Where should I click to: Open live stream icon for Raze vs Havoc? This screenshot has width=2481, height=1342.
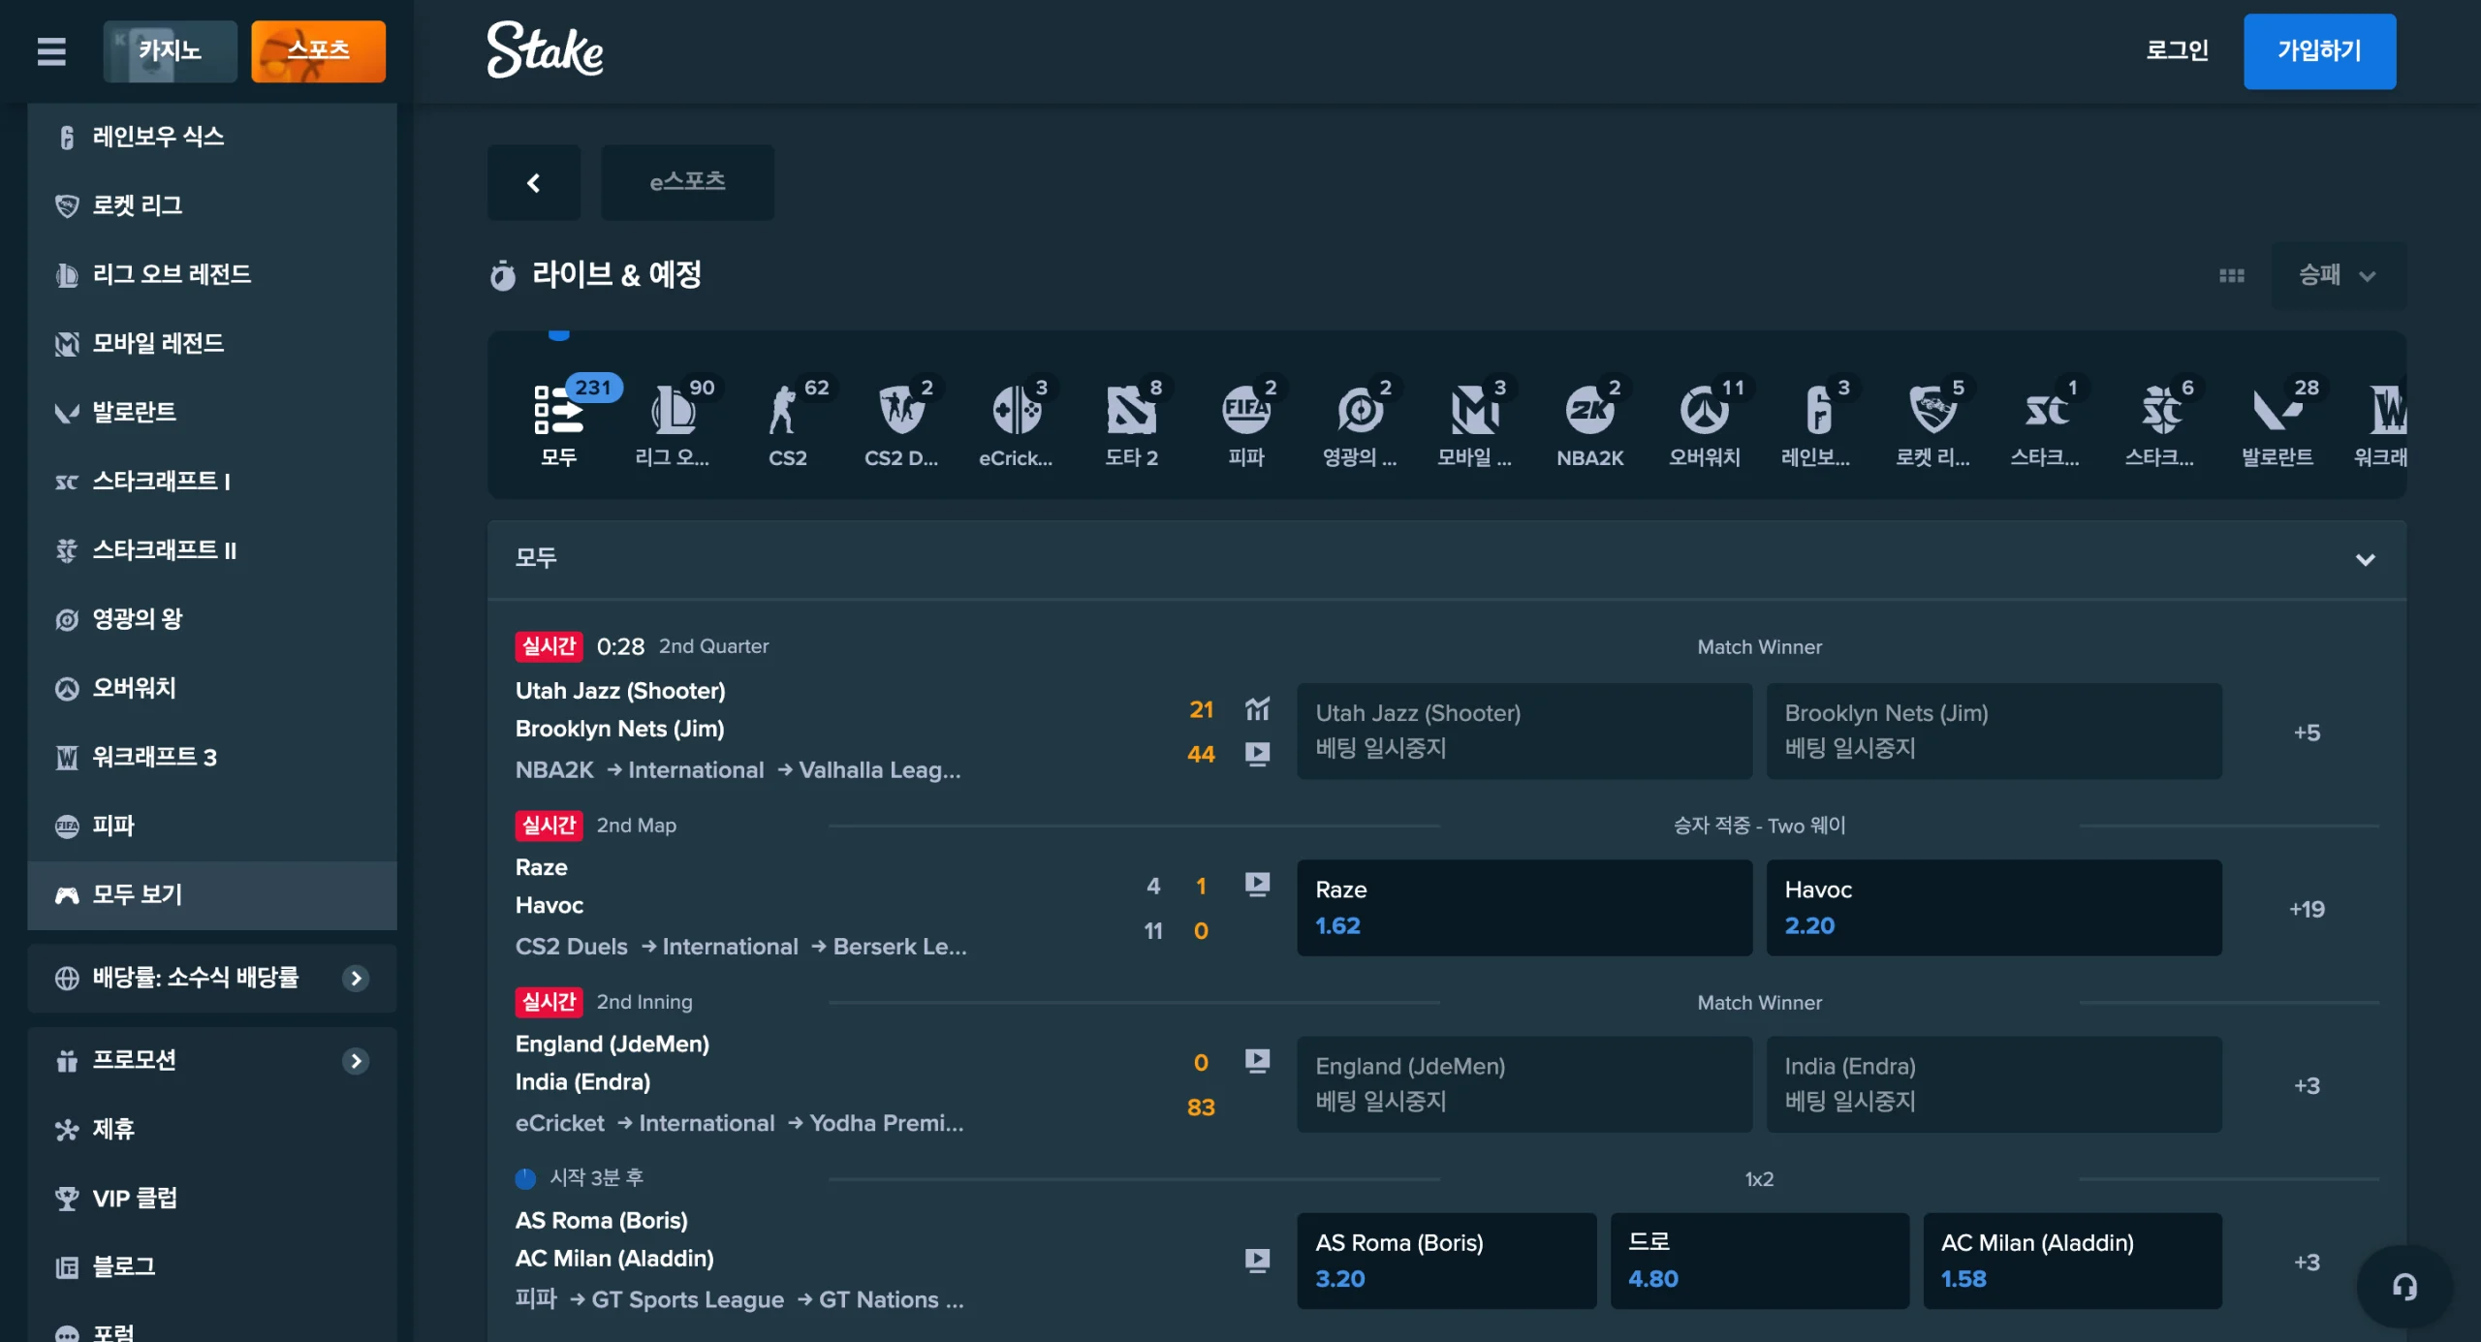pyautogui.click(x=1257, y=884)
